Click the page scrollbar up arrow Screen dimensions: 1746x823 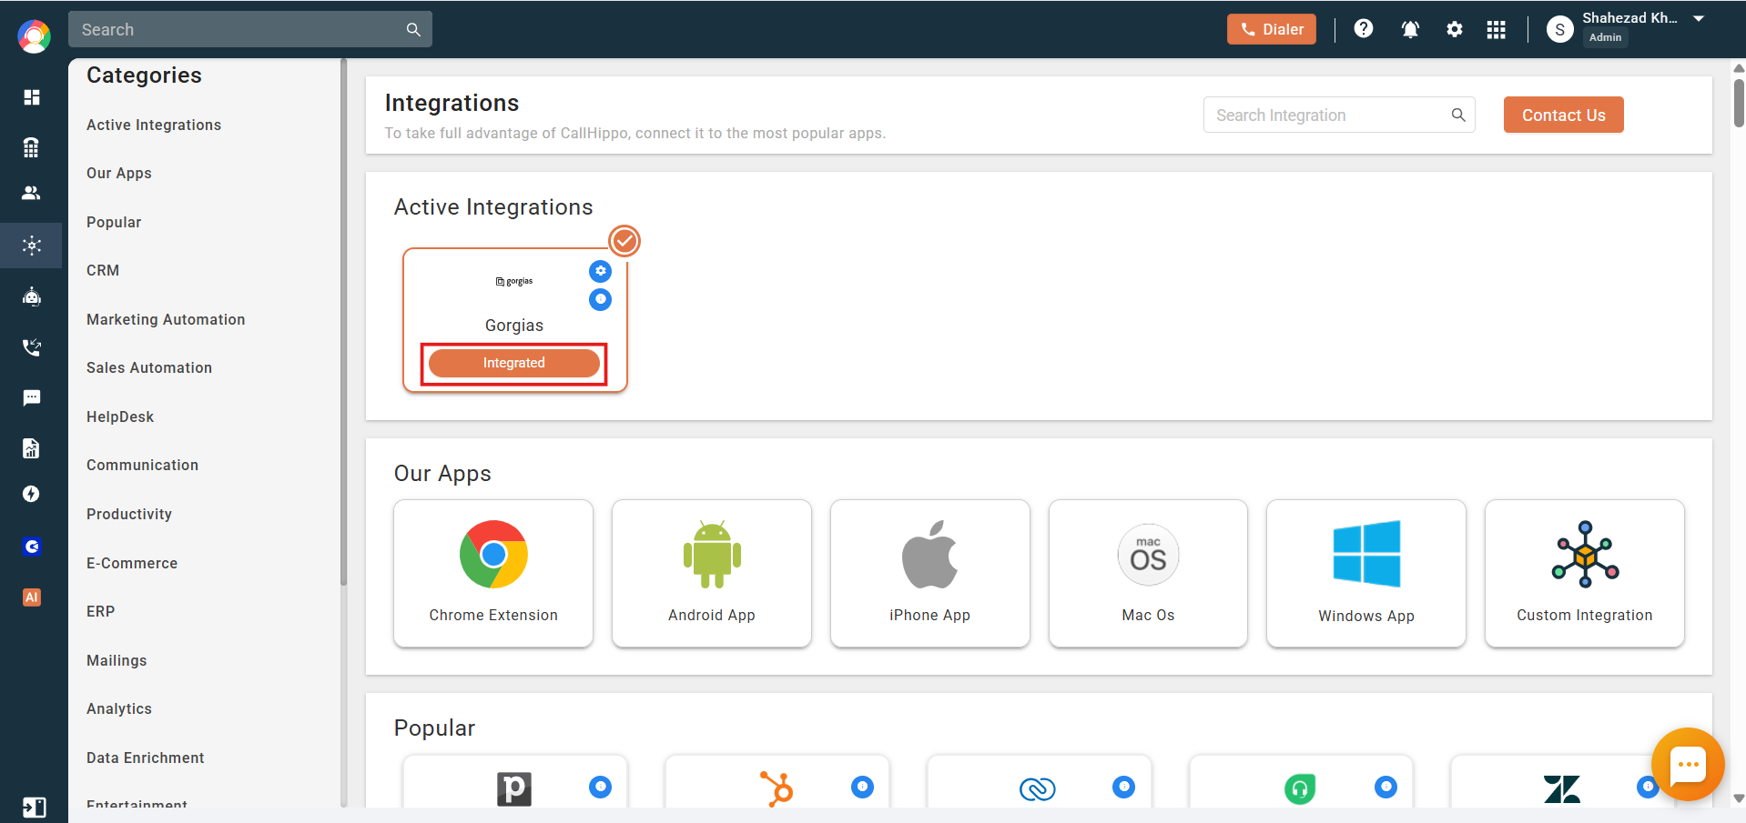[x=1739, y=67]
